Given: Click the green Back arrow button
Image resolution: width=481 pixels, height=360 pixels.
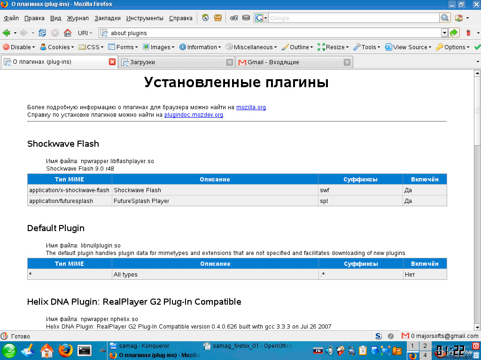Looking at the screenshot, I should click(x=7, y=33).
